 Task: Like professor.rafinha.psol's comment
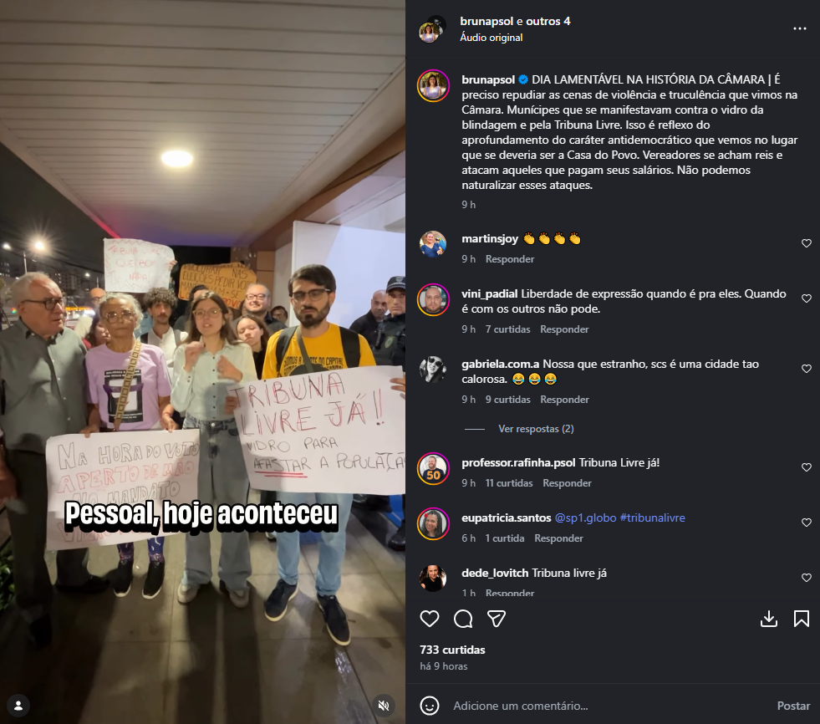807,467
